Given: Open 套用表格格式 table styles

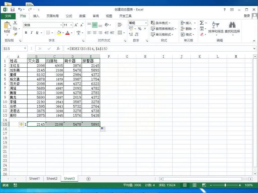Looking at the screenshot, I should 164,29.
